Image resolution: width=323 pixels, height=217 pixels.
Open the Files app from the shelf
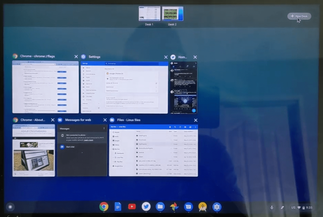point(160,206)
